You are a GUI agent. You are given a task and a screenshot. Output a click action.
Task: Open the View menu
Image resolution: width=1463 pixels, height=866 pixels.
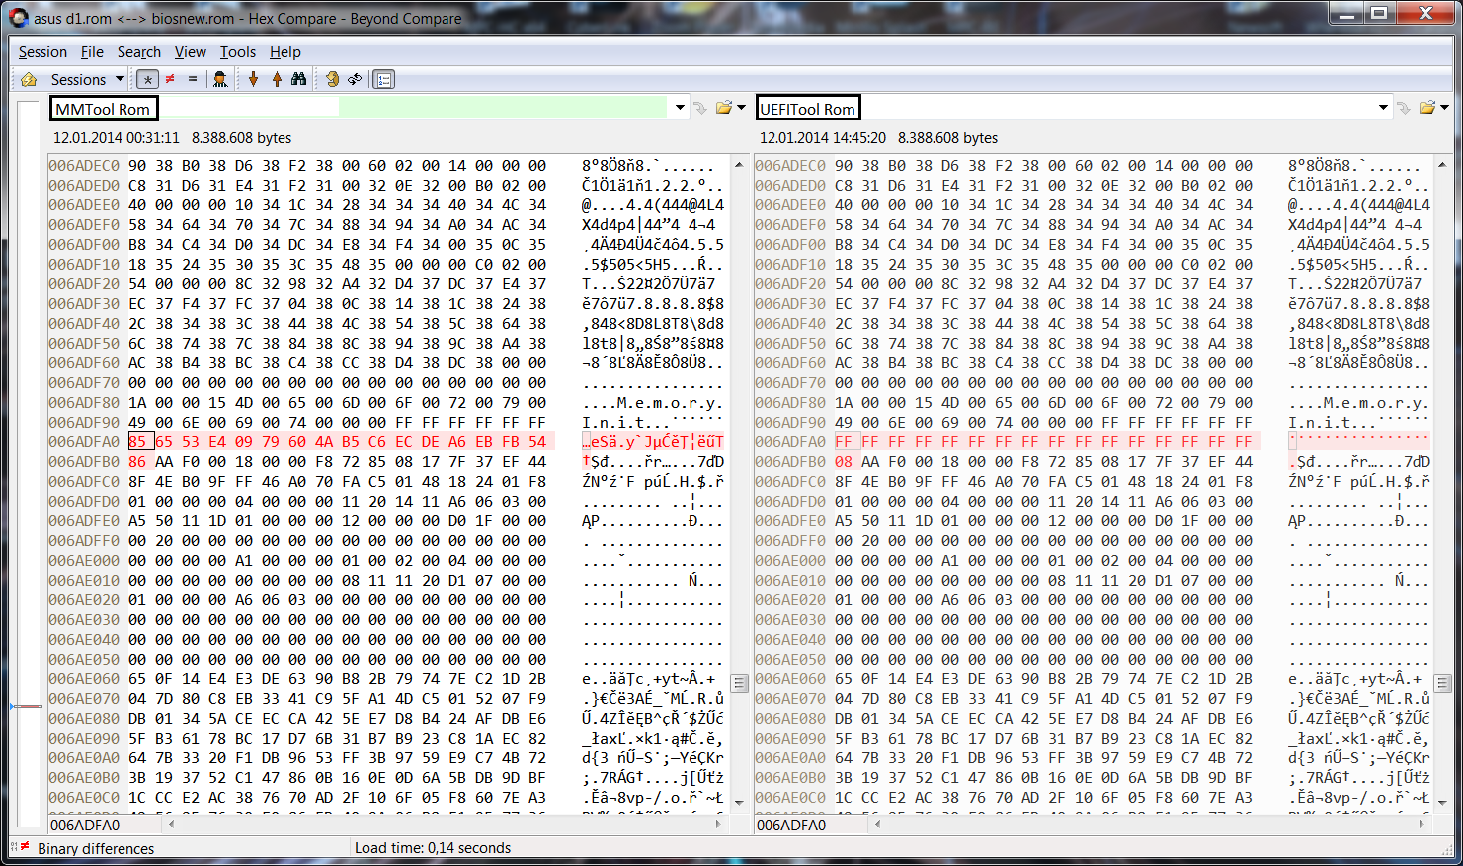191,52
